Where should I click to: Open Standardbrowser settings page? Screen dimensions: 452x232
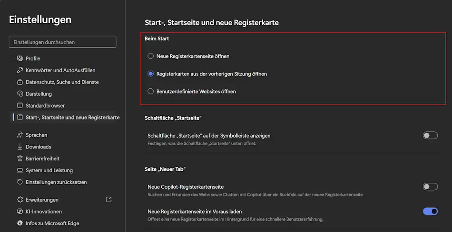pos(45,105)
